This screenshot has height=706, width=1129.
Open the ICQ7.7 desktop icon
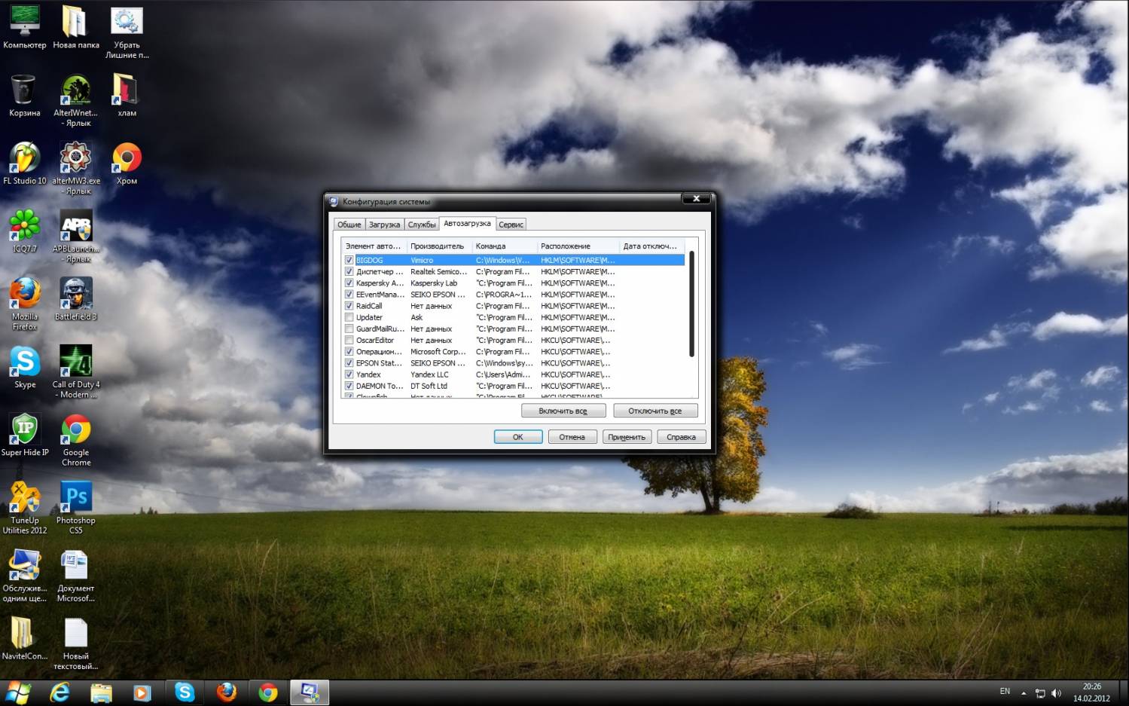24,228
